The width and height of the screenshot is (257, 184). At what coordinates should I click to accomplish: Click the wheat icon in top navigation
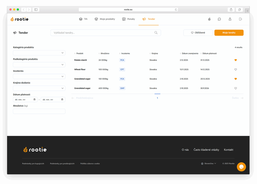pyautogui.click(x=209, y=19)
